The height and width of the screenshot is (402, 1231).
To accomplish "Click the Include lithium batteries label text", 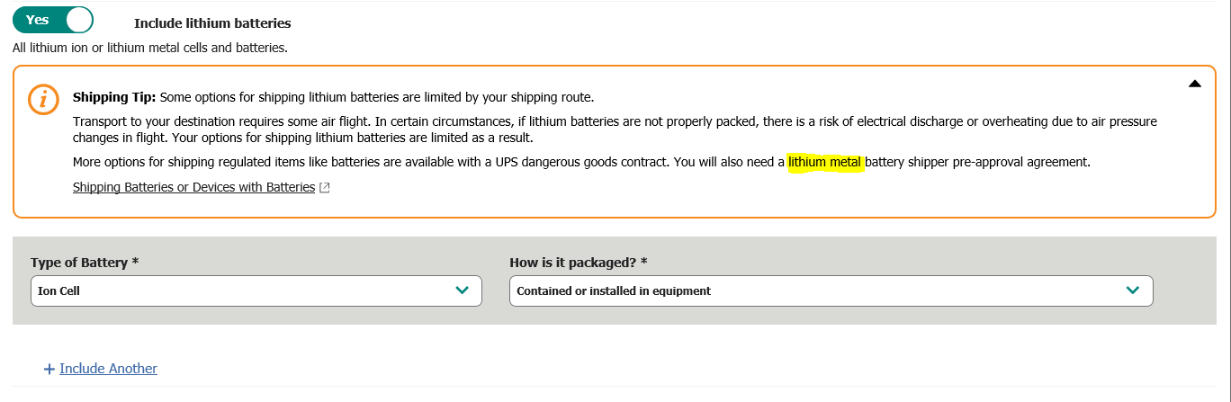I will pos(212,23).
